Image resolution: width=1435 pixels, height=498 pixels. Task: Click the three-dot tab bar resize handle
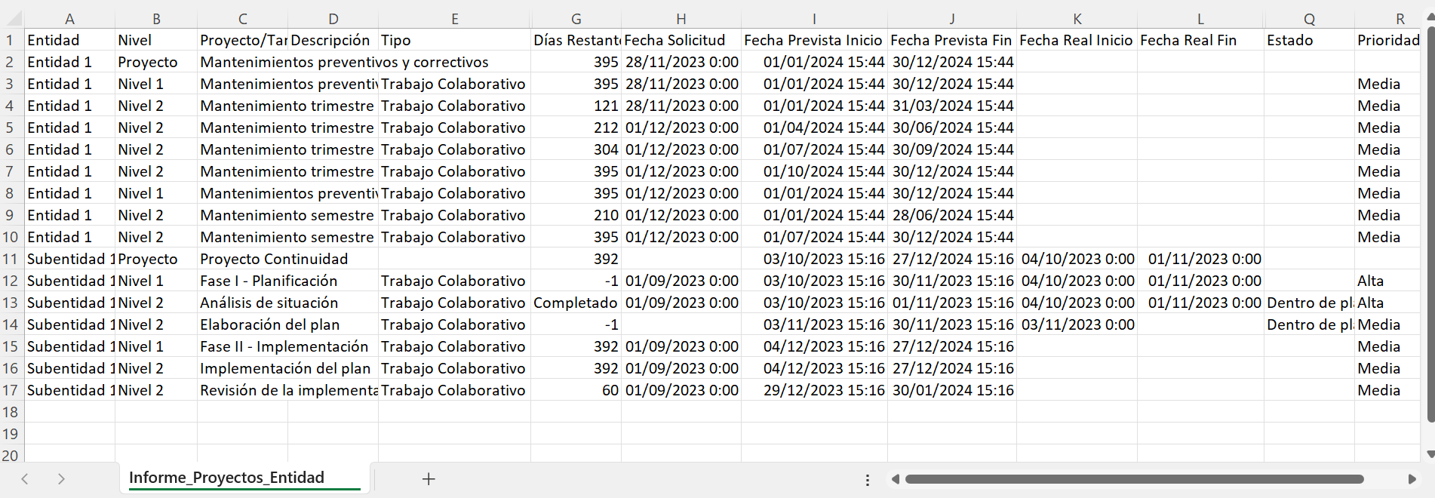click(868, 480)
